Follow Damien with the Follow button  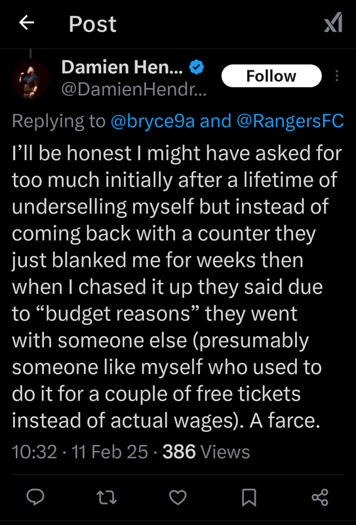(x=271, y=76)
